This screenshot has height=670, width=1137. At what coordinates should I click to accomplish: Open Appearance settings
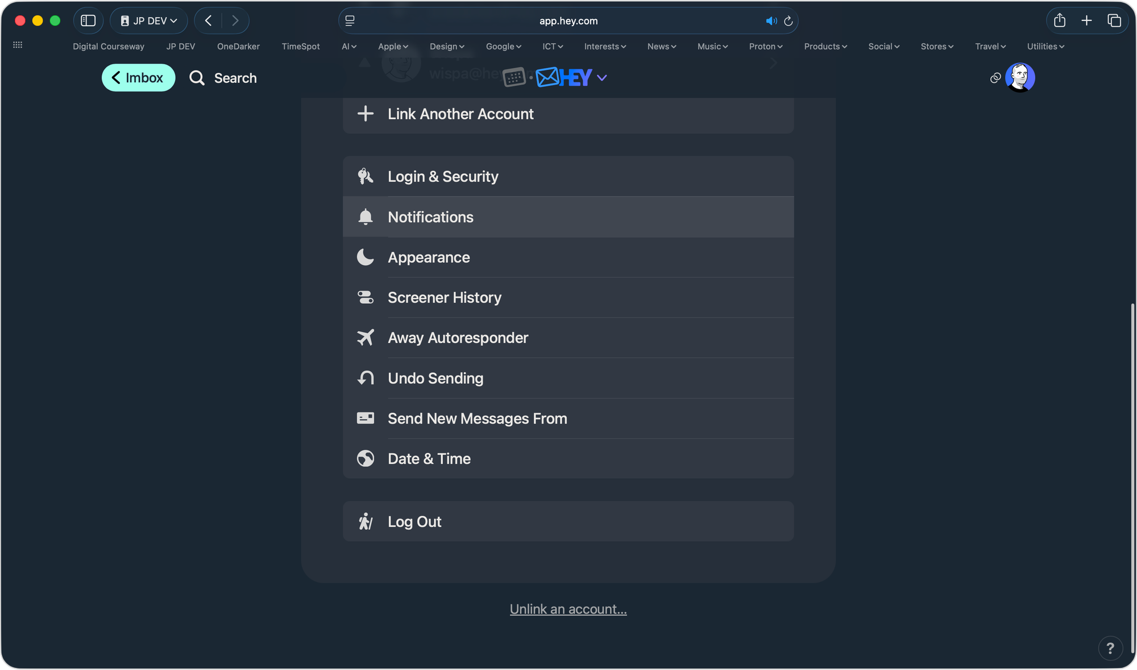tap(568, 257)
